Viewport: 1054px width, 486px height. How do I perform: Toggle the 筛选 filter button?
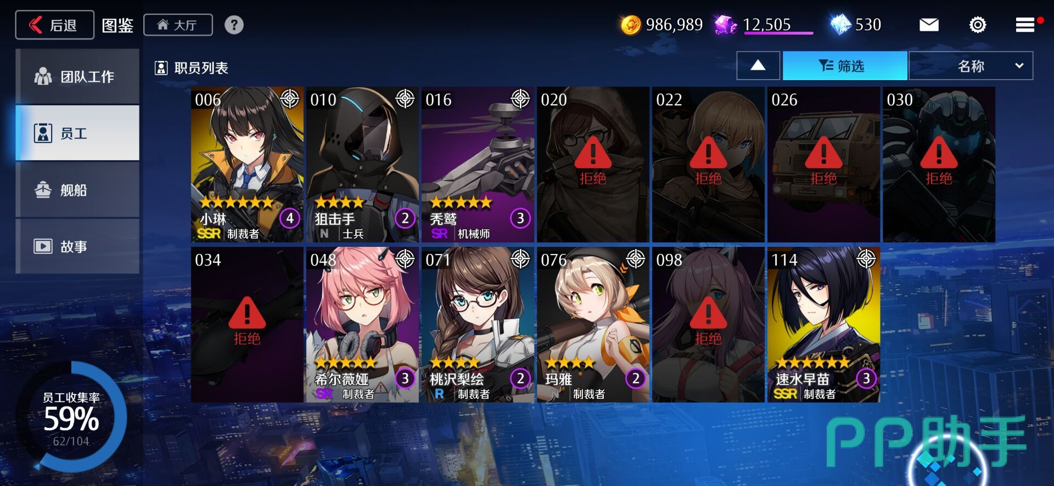click(x=845, y=66)
